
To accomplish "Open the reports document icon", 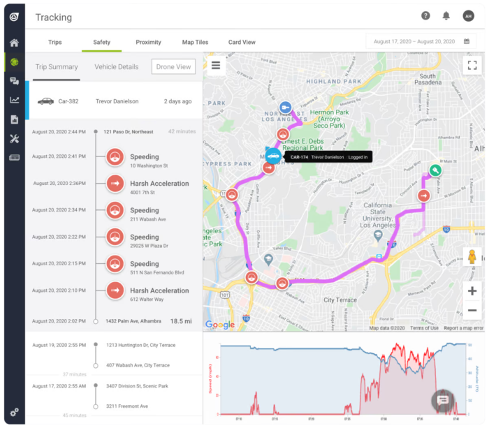I will click(x=14, y=119).
